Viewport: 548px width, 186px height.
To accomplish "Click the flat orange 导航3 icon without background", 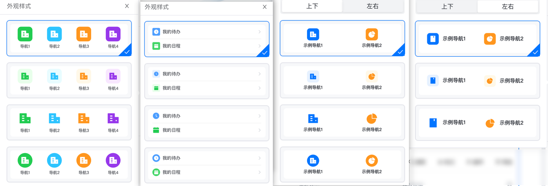I will [x=83, y=119].
